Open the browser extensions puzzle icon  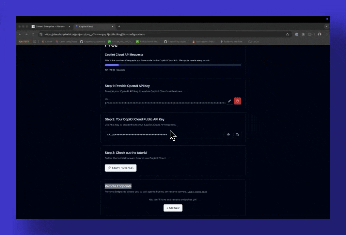[309, 34]
